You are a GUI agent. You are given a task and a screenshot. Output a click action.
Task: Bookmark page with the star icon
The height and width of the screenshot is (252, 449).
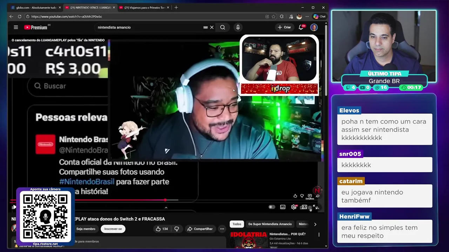(274, 16)
